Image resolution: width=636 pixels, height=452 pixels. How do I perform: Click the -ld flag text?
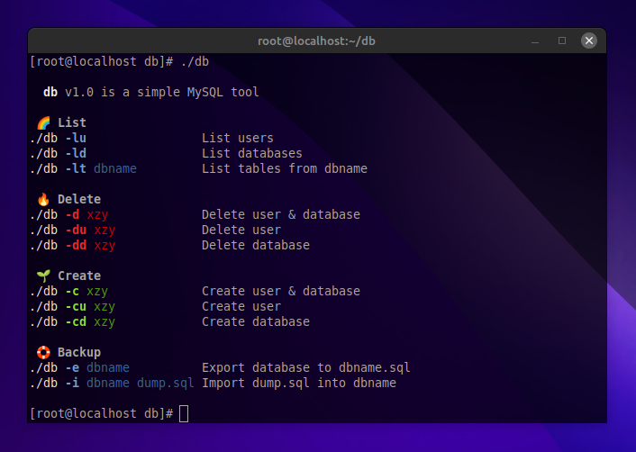click(x=76, y=153)
